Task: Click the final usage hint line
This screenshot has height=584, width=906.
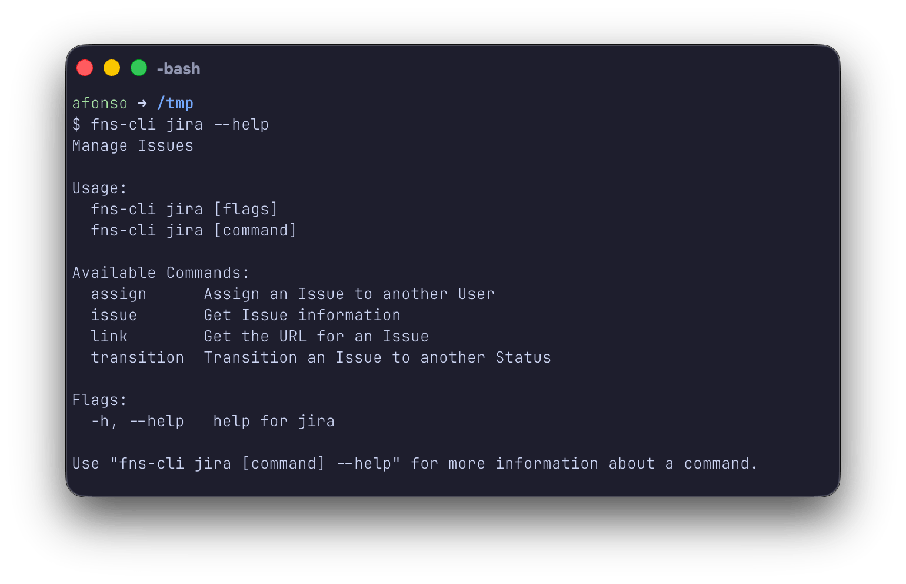Action: click(414, 463)
